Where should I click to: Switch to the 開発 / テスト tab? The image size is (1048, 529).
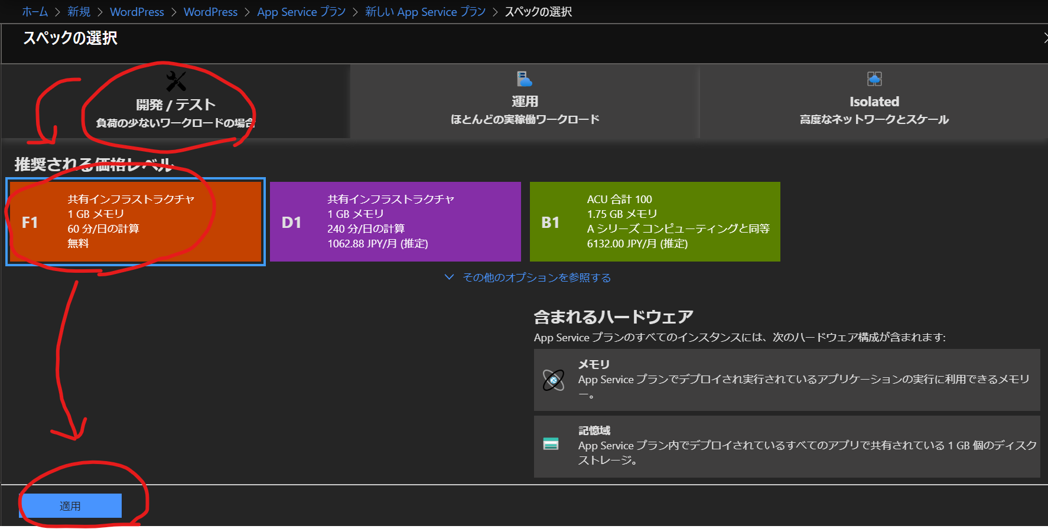pyautogui.click(x=175, y=102)
